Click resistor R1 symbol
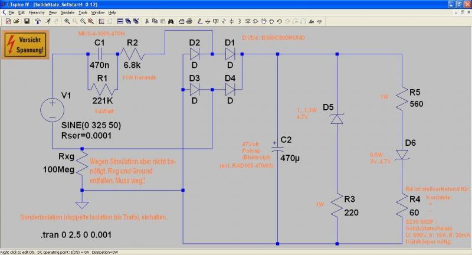The height and width of the screenshot is (255, 472). pos(103,89)
